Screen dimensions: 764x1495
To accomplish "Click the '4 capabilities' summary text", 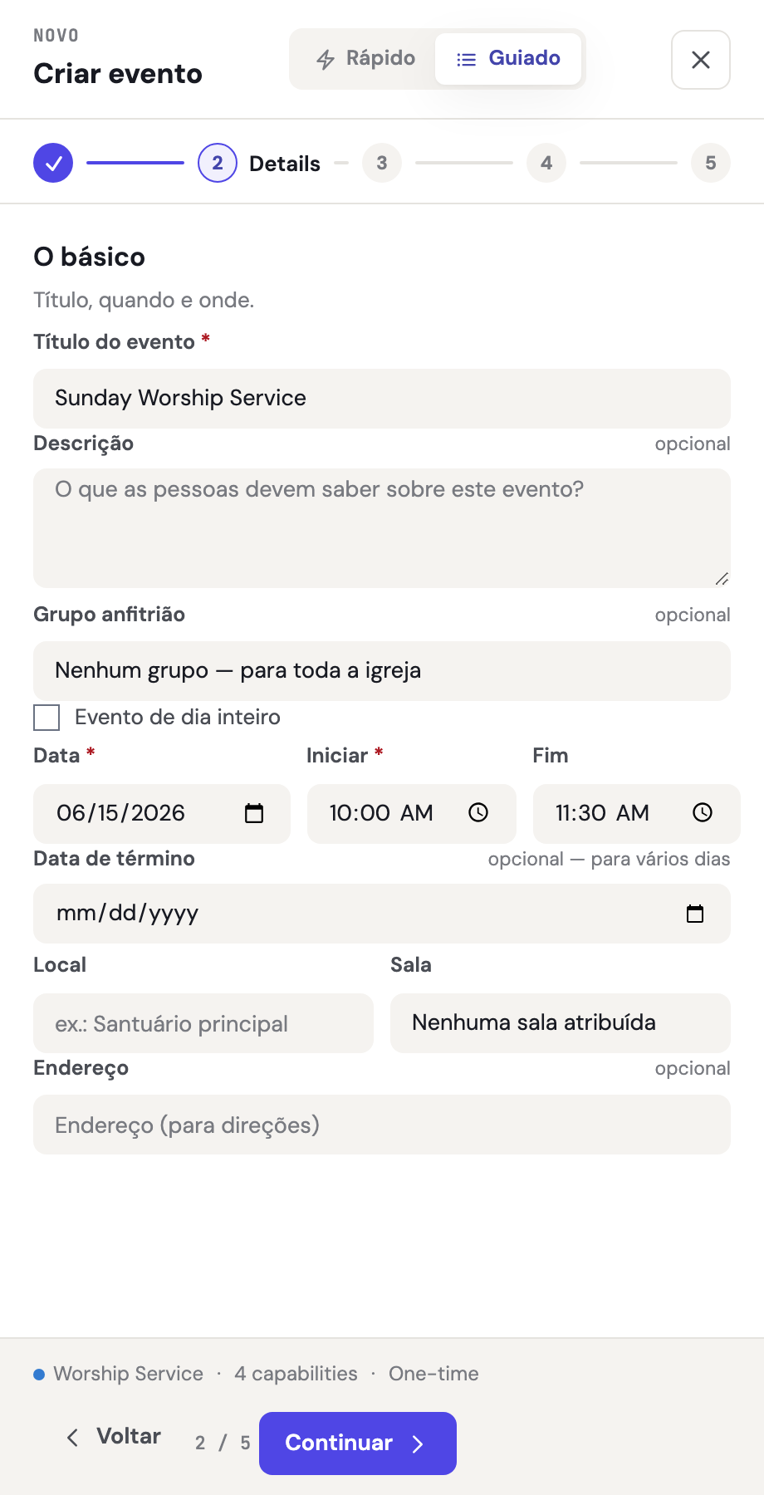I will coord(296,1374).
